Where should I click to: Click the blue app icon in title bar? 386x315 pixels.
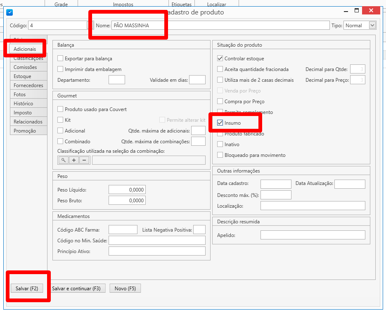10,12
